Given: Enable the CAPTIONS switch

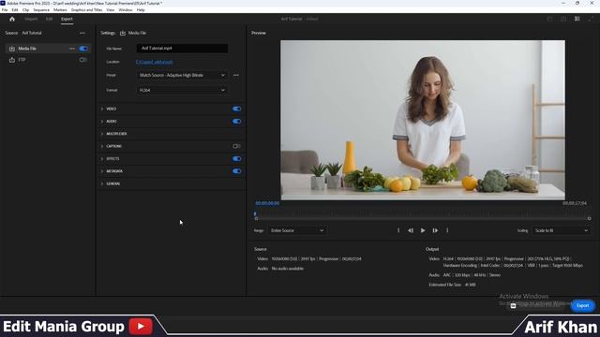Looking at the screenshot, I should (237, 146).
